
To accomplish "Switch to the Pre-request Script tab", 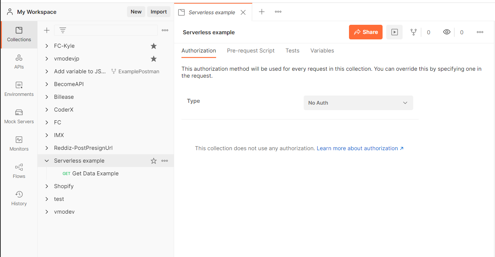I will point(250,51).
